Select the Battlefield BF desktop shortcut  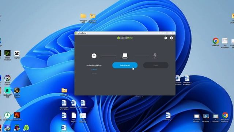7,93
